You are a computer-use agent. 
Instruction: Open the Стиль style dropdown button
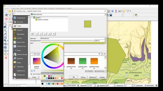point(35,77)
